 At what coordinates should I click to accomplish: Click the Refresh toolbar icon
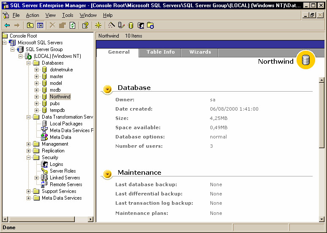tap(72, 25)
